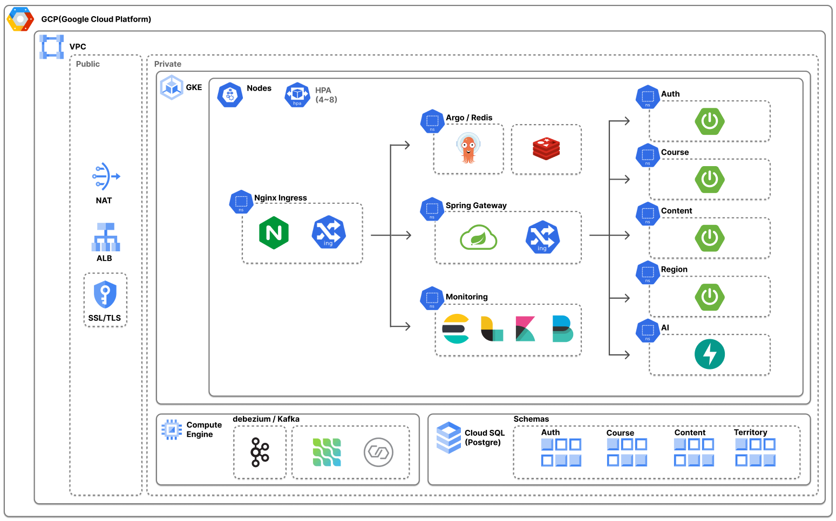Image resolution: width=836 pixels, height=521 pixels.
Task: Click the Nginx Ingress namespace icon
Action: click(x=241, y=202)
